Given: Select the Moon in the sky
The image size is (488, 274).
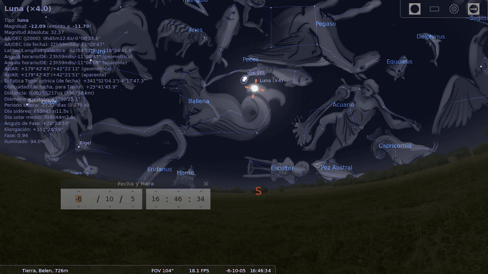Looking at the screenshot, I should click(254, 88).
